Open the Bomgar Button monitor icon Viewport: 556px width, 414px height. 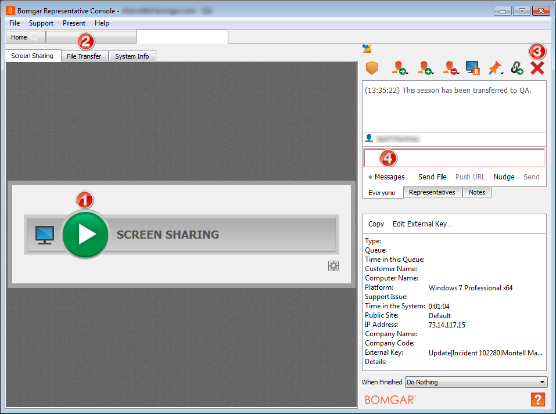tap(473, 68)
